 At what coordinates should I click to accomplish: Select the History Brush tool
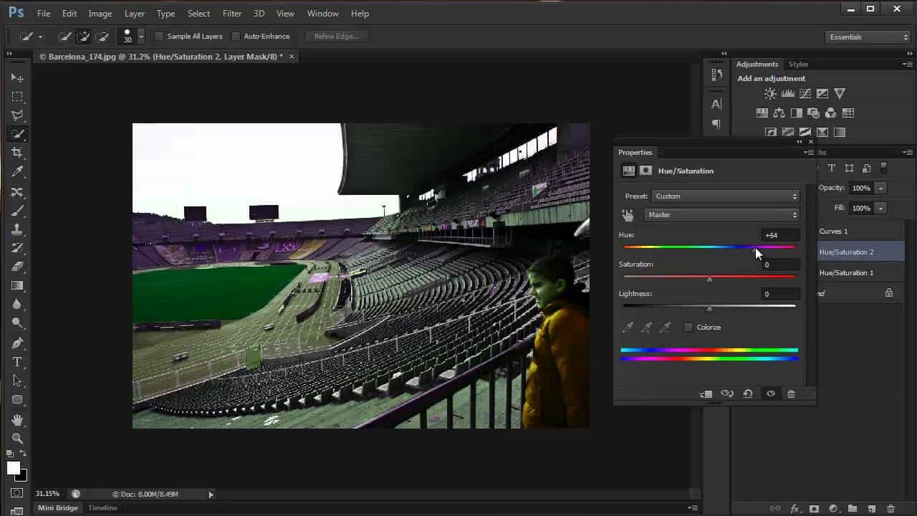[17, 248]
